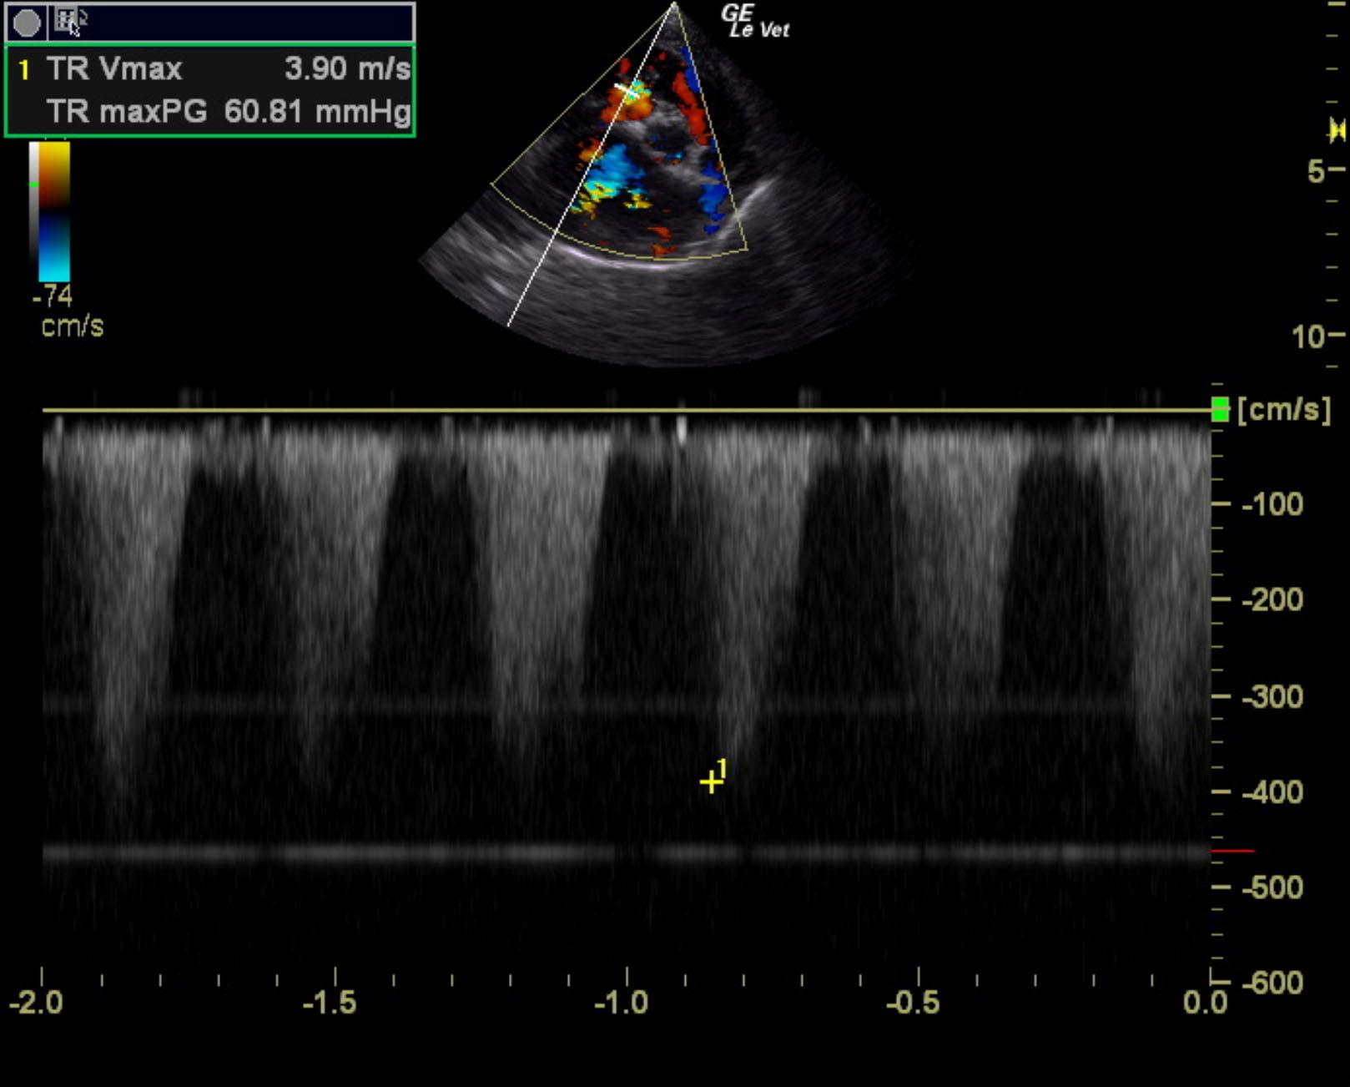Click the red marker on velocity scale
The height and width of the screenshot is (1087, 1350).
[x=1232, y=851]
